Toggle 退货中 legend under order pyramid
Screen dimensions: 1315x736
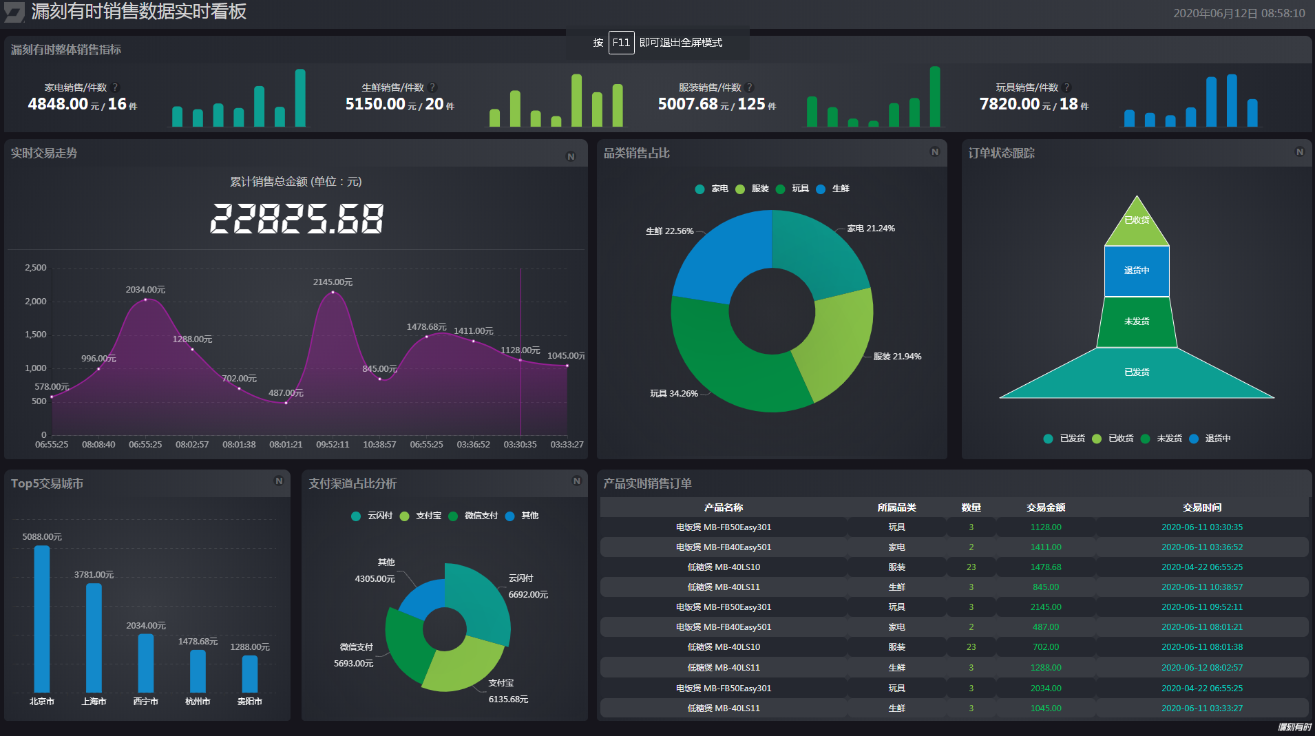pos(1210,439)
